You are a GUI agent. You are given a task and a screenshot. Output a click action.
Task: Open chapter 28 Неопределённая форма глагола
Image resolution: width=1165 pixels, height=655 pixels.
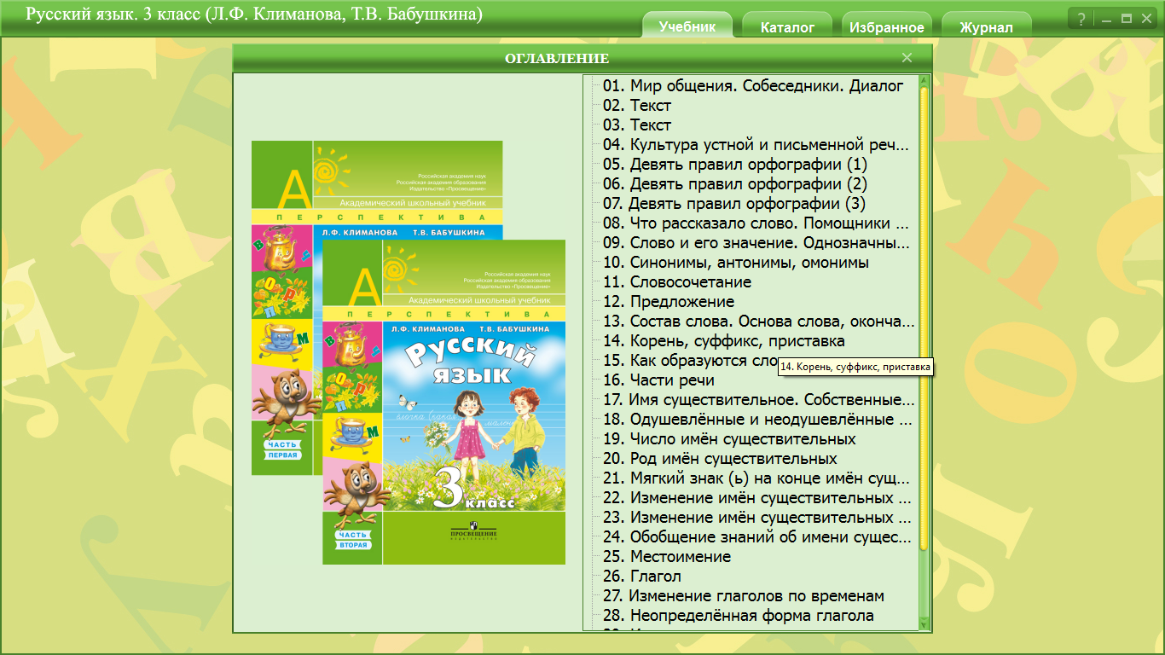(738, 616)
